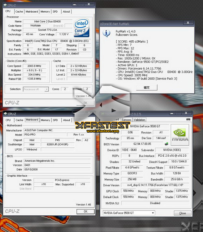Screen dimensions: 203x232
Task: Click the memory type value GDDR3
Action: 132,173
